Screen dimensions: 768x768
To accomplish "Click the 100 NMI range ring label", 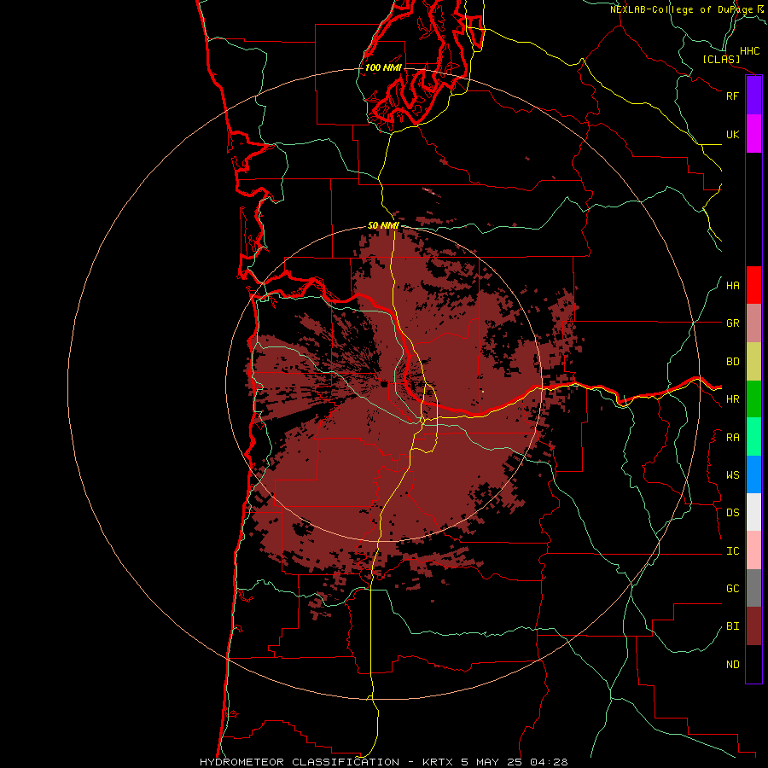I will click(383, 67).
